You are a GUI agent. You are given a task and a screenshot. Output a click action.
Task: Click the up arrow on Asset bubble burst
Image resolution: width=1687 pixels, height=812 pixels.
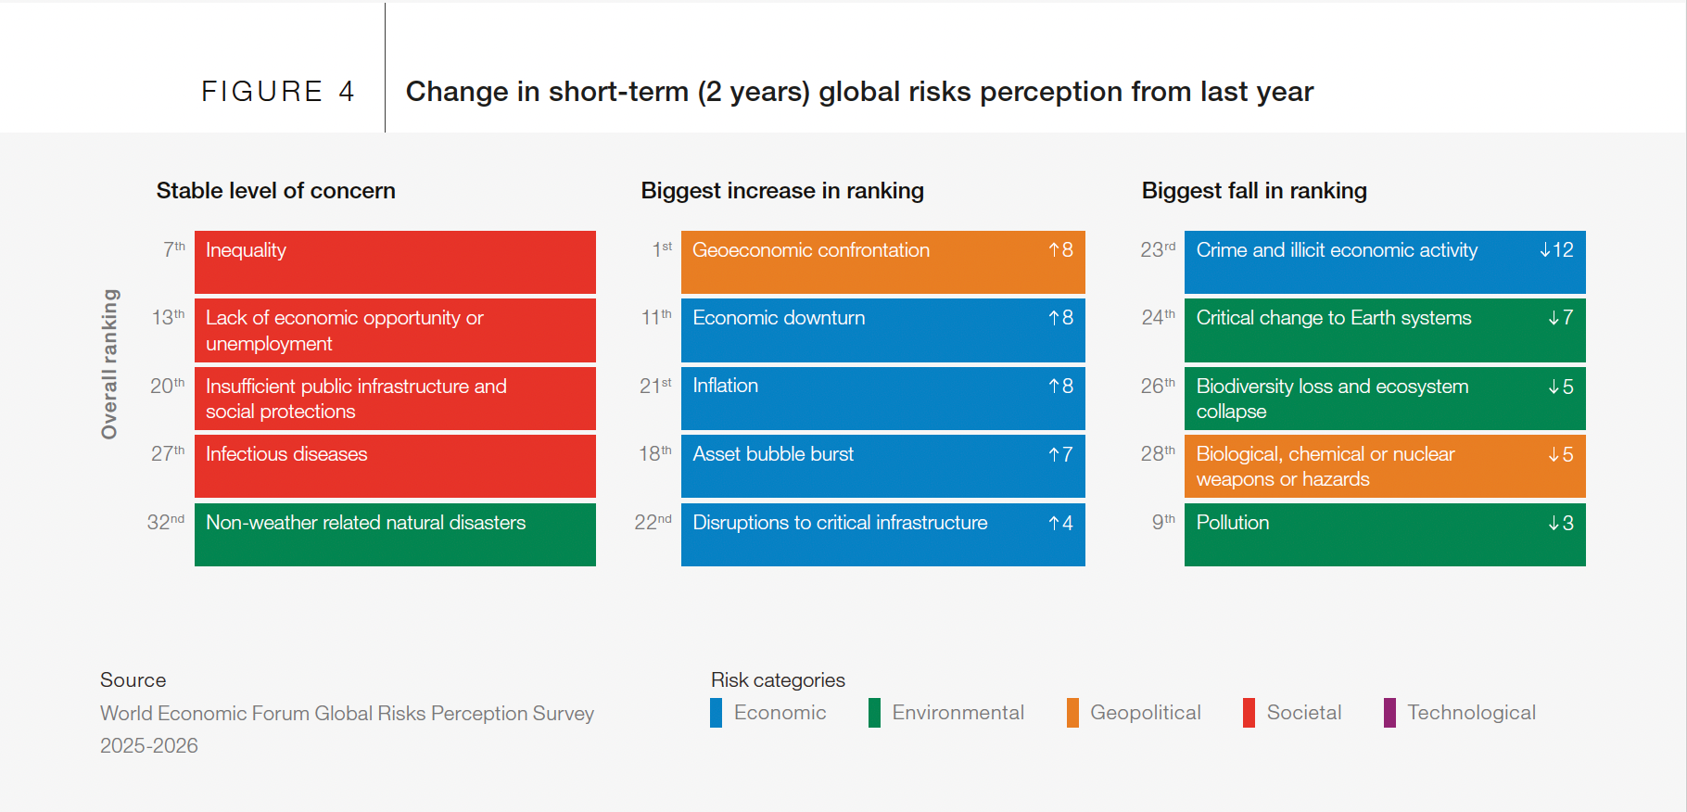pos(1054,454)
